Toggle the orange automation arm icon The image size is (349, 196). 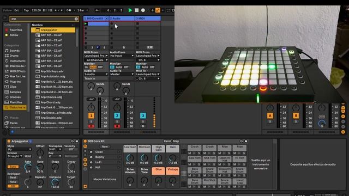click(x=158, y=10)
